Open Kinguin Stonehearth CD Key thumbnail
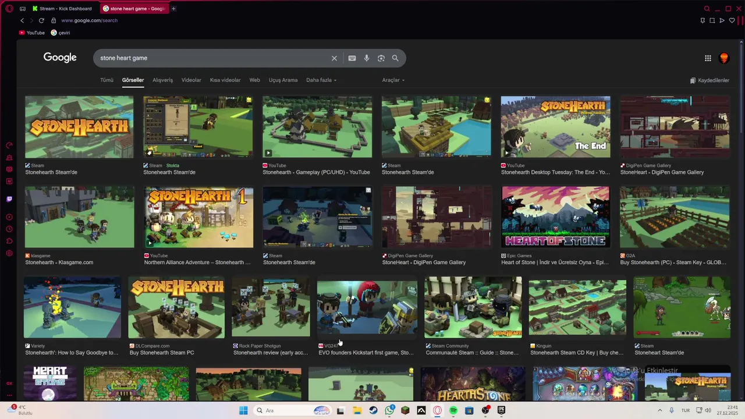Screen dimensions: 745x419 [577, 307]
